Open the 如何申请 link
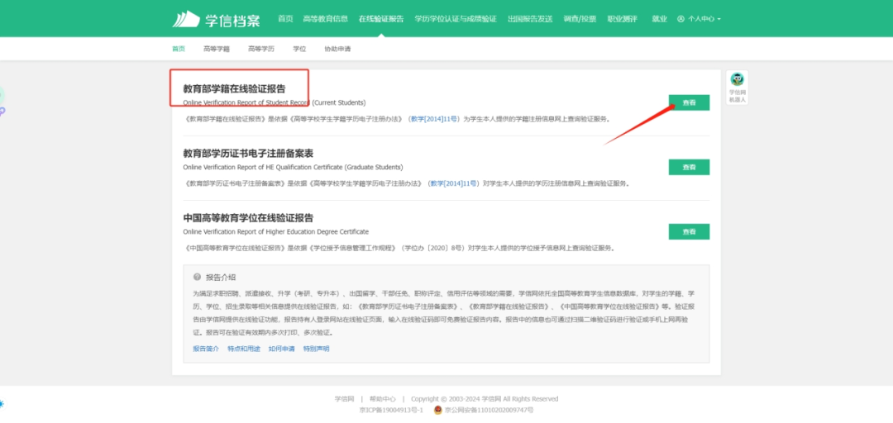Image resolution: width=893 pixels, height=423 pixels. [281, 349]
